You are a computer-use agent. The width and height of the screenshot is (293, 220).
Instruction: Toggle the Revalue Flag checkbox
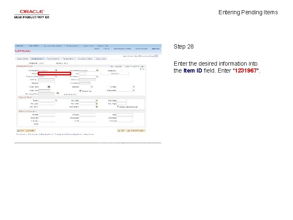(80, 91)
